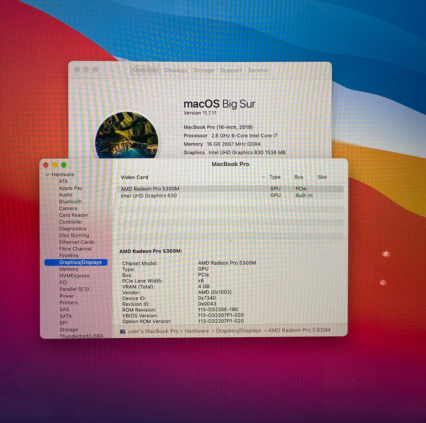Open the Support tab in About This Mac
The height and width of the screenshot is (423, 426).
point(231,70)
